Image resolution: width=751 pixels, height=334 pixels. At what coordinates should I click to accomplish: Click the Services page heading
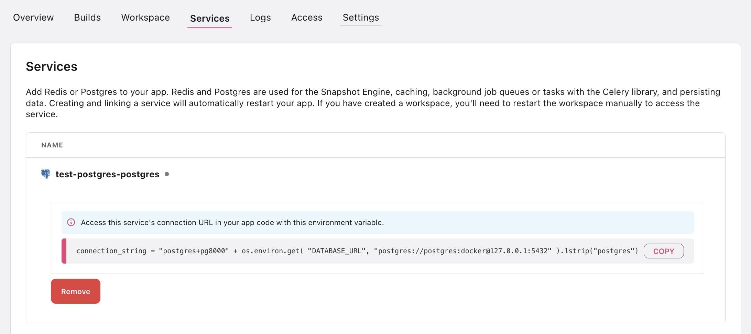click(52, 66)
